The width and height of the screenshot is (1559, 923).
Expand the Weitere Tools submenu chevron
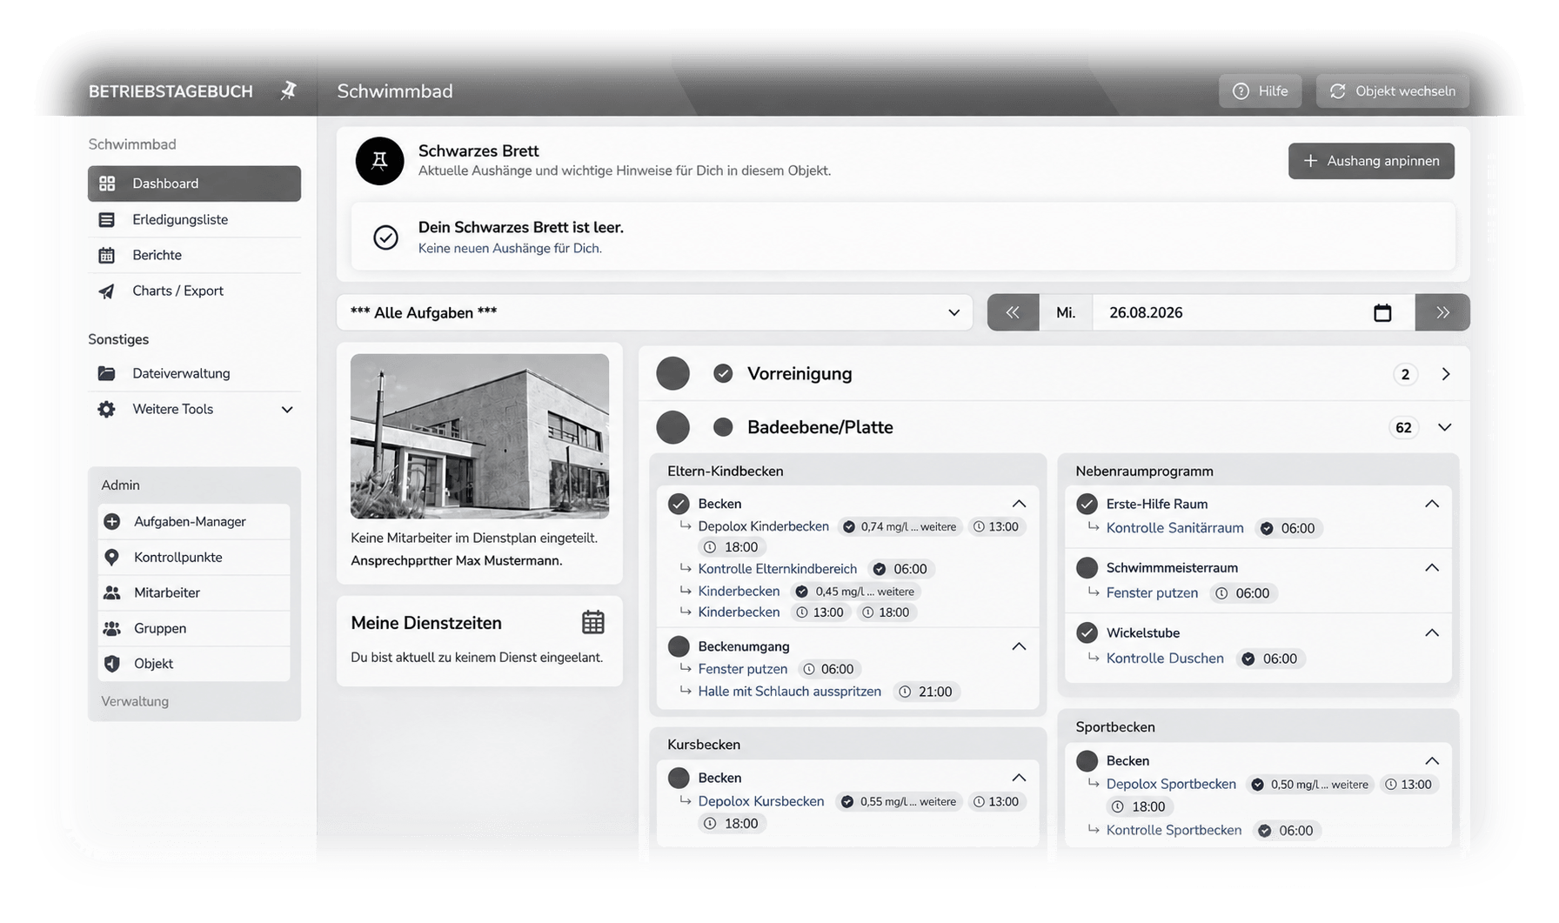click(287, 410)
